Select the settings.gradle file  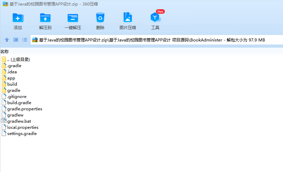[19, 134]
